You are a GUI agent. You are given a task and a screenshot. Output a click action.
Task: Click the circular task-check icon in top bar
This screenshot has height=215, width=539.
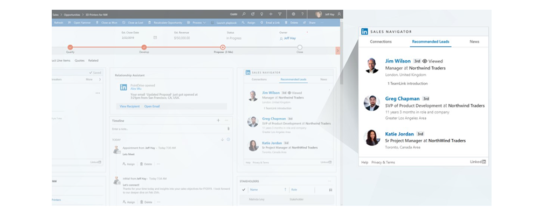pyautogui.click(x=253, y=14)
